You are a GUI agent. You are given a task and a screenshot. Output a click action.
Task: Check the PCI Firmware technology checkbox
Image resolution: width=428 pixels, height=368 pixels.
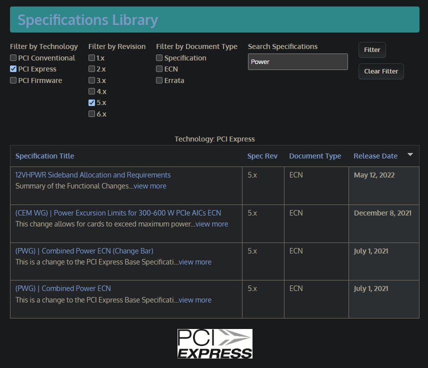point(13,80)
